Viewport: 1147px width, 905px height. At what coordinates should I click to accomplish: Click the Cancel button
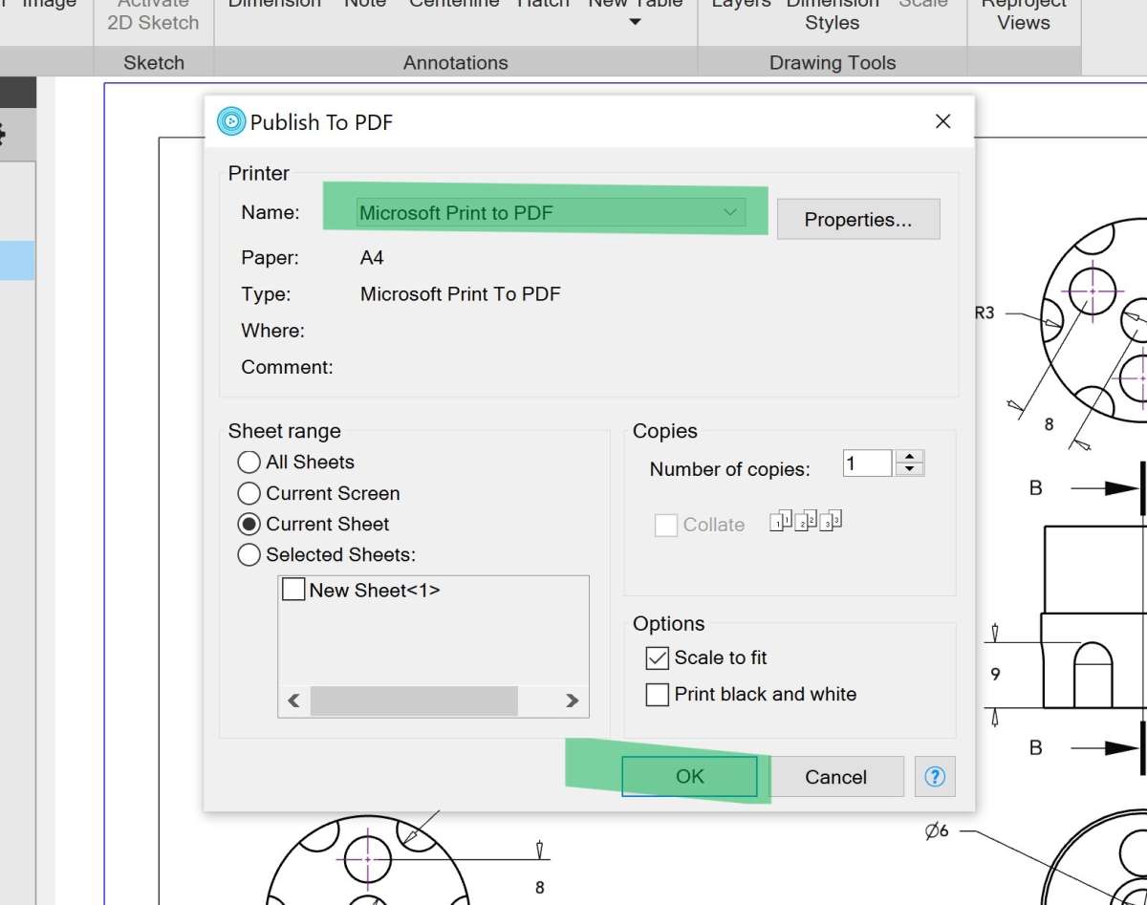coord(835,777)
